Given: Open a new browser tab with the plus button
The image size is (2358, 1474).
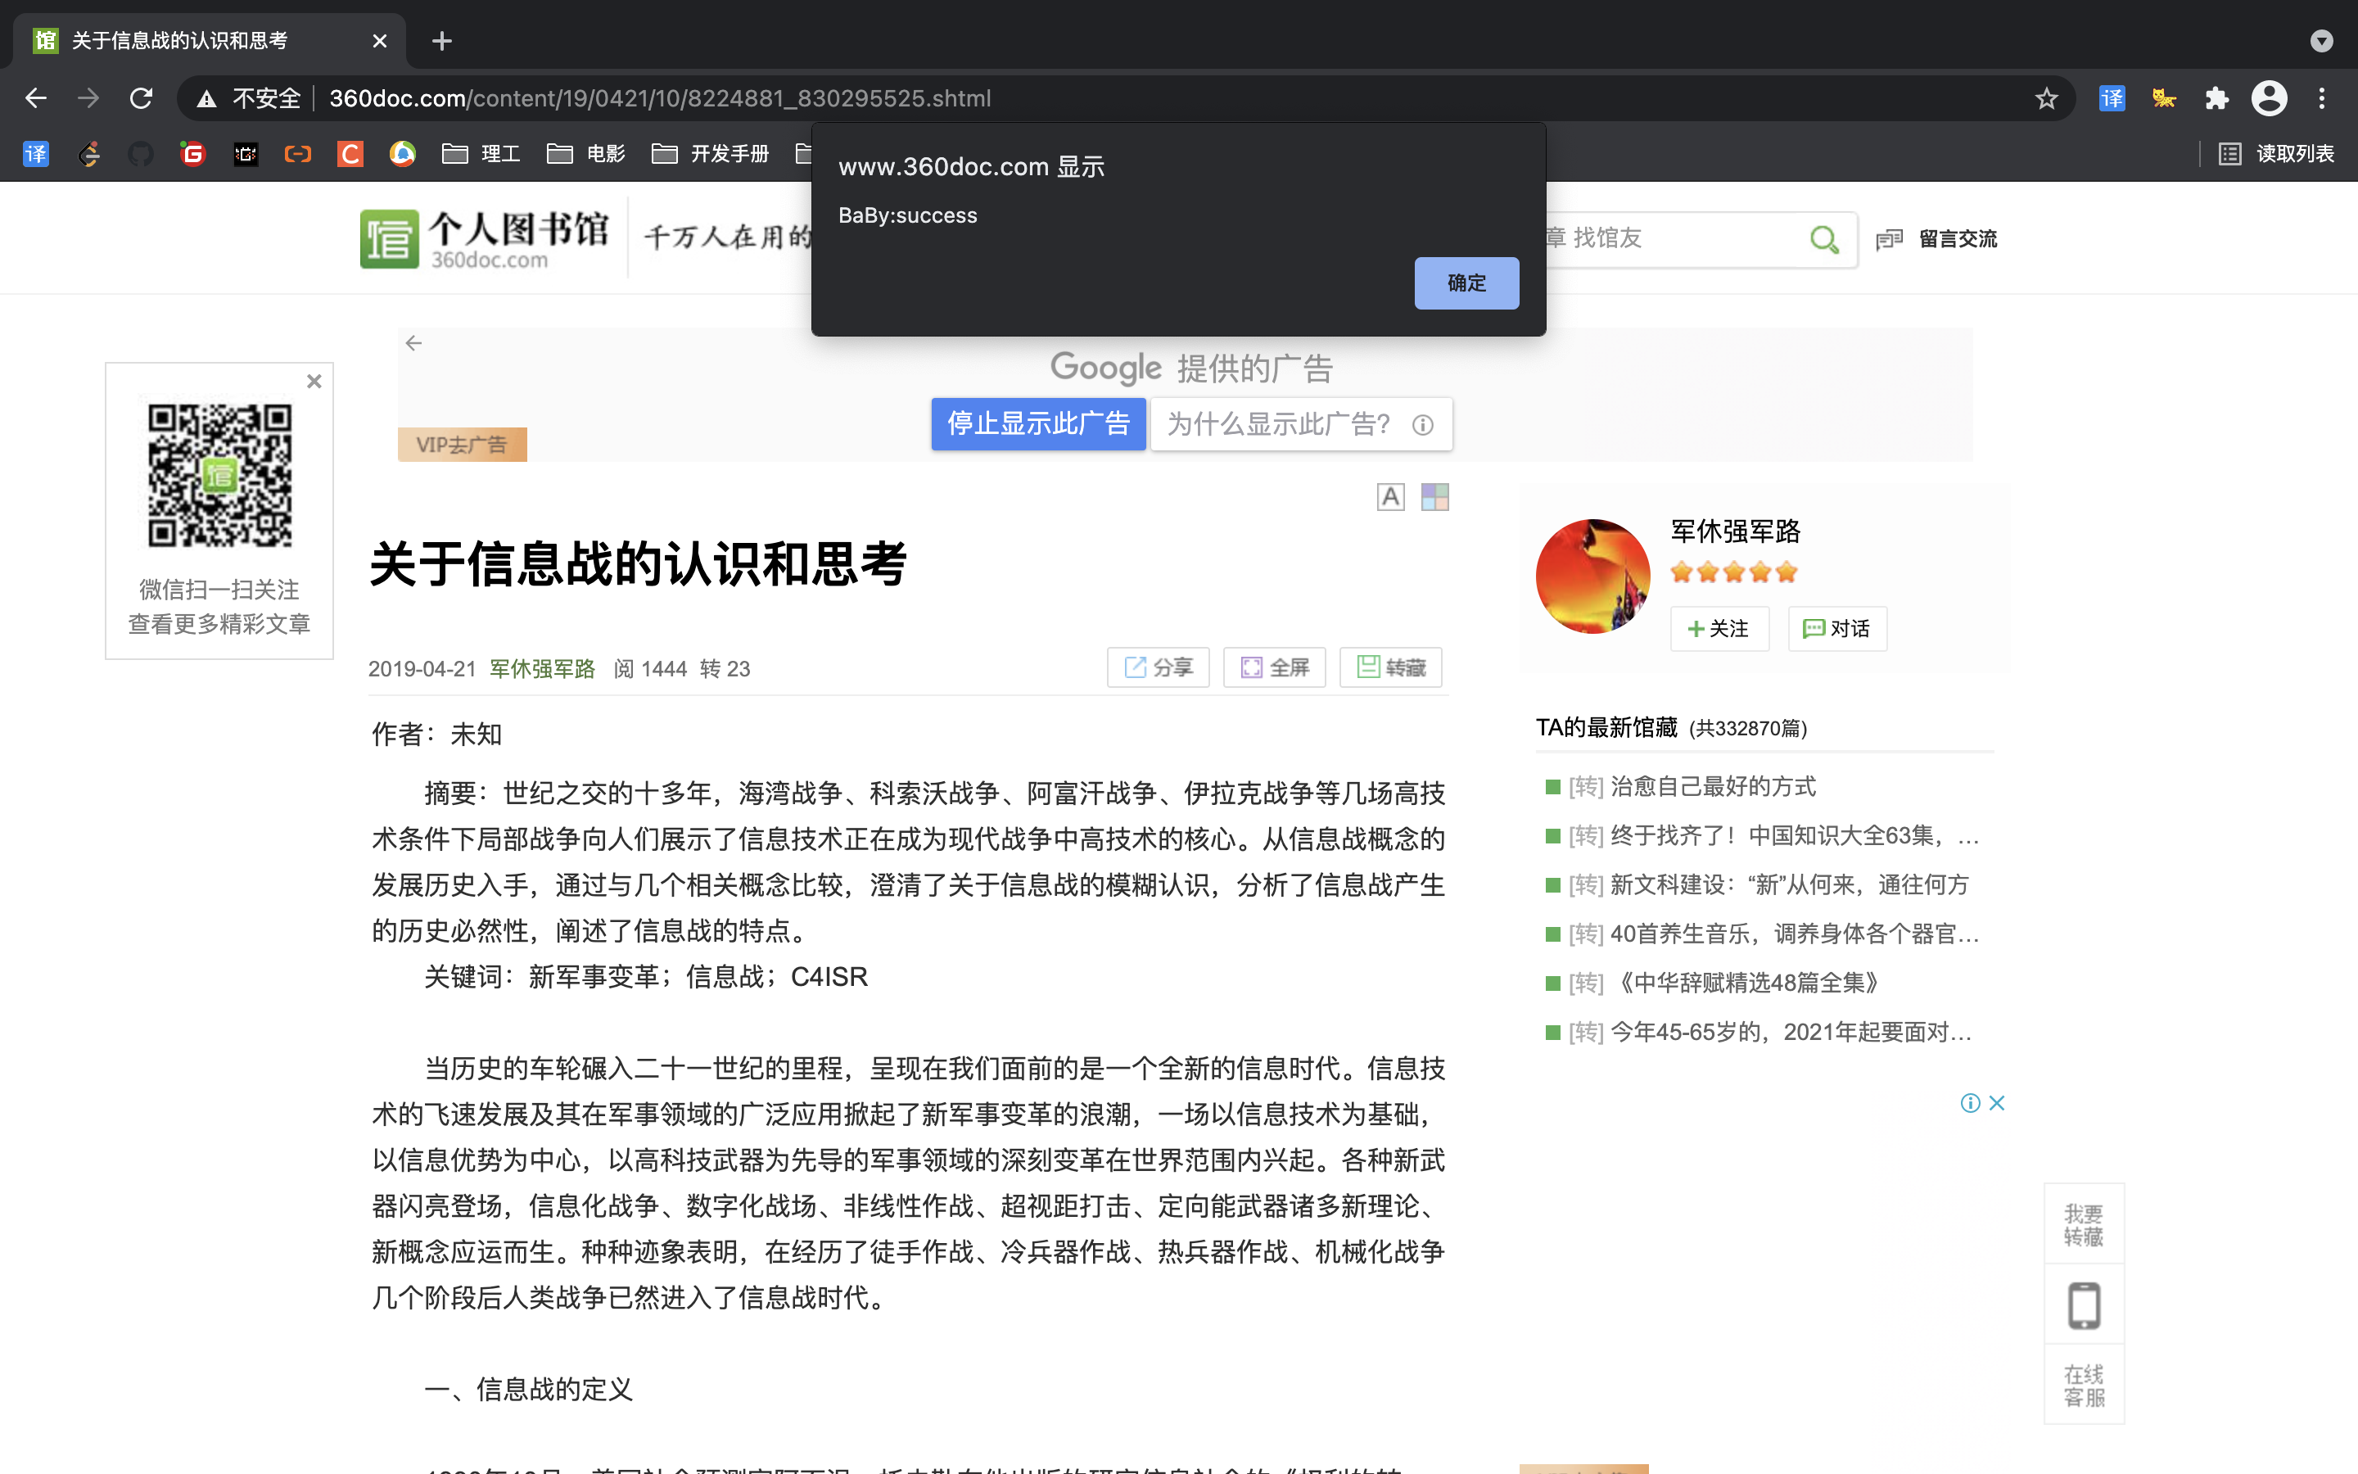Looking at the screenshot, I should click(441, 41).
